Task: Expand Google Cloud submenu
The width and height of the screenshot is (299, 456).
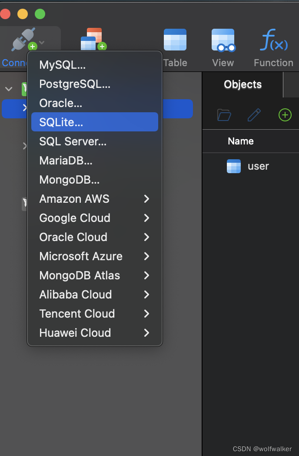Action: [95, 218]
